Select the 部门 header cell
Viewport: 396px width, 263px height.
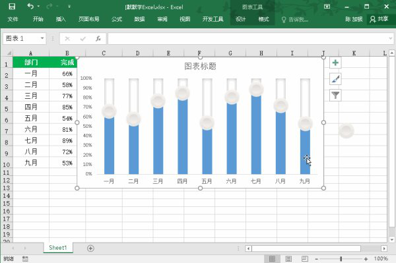click(31, 62)
